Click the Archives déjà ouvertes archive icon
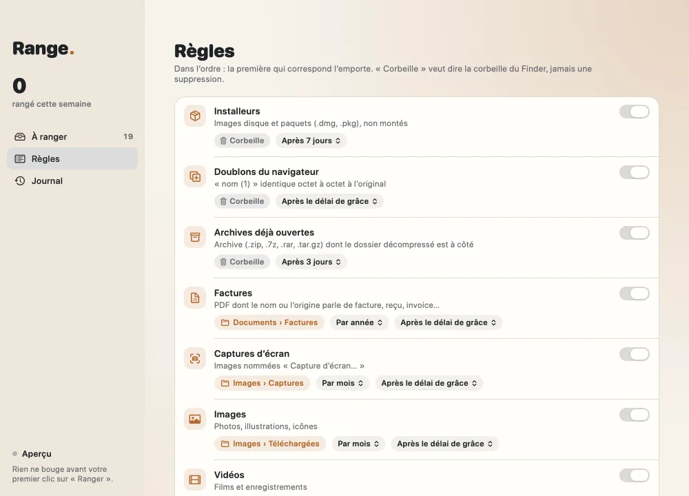The width and height of the screenshot is (689, 496). (195, 237)
